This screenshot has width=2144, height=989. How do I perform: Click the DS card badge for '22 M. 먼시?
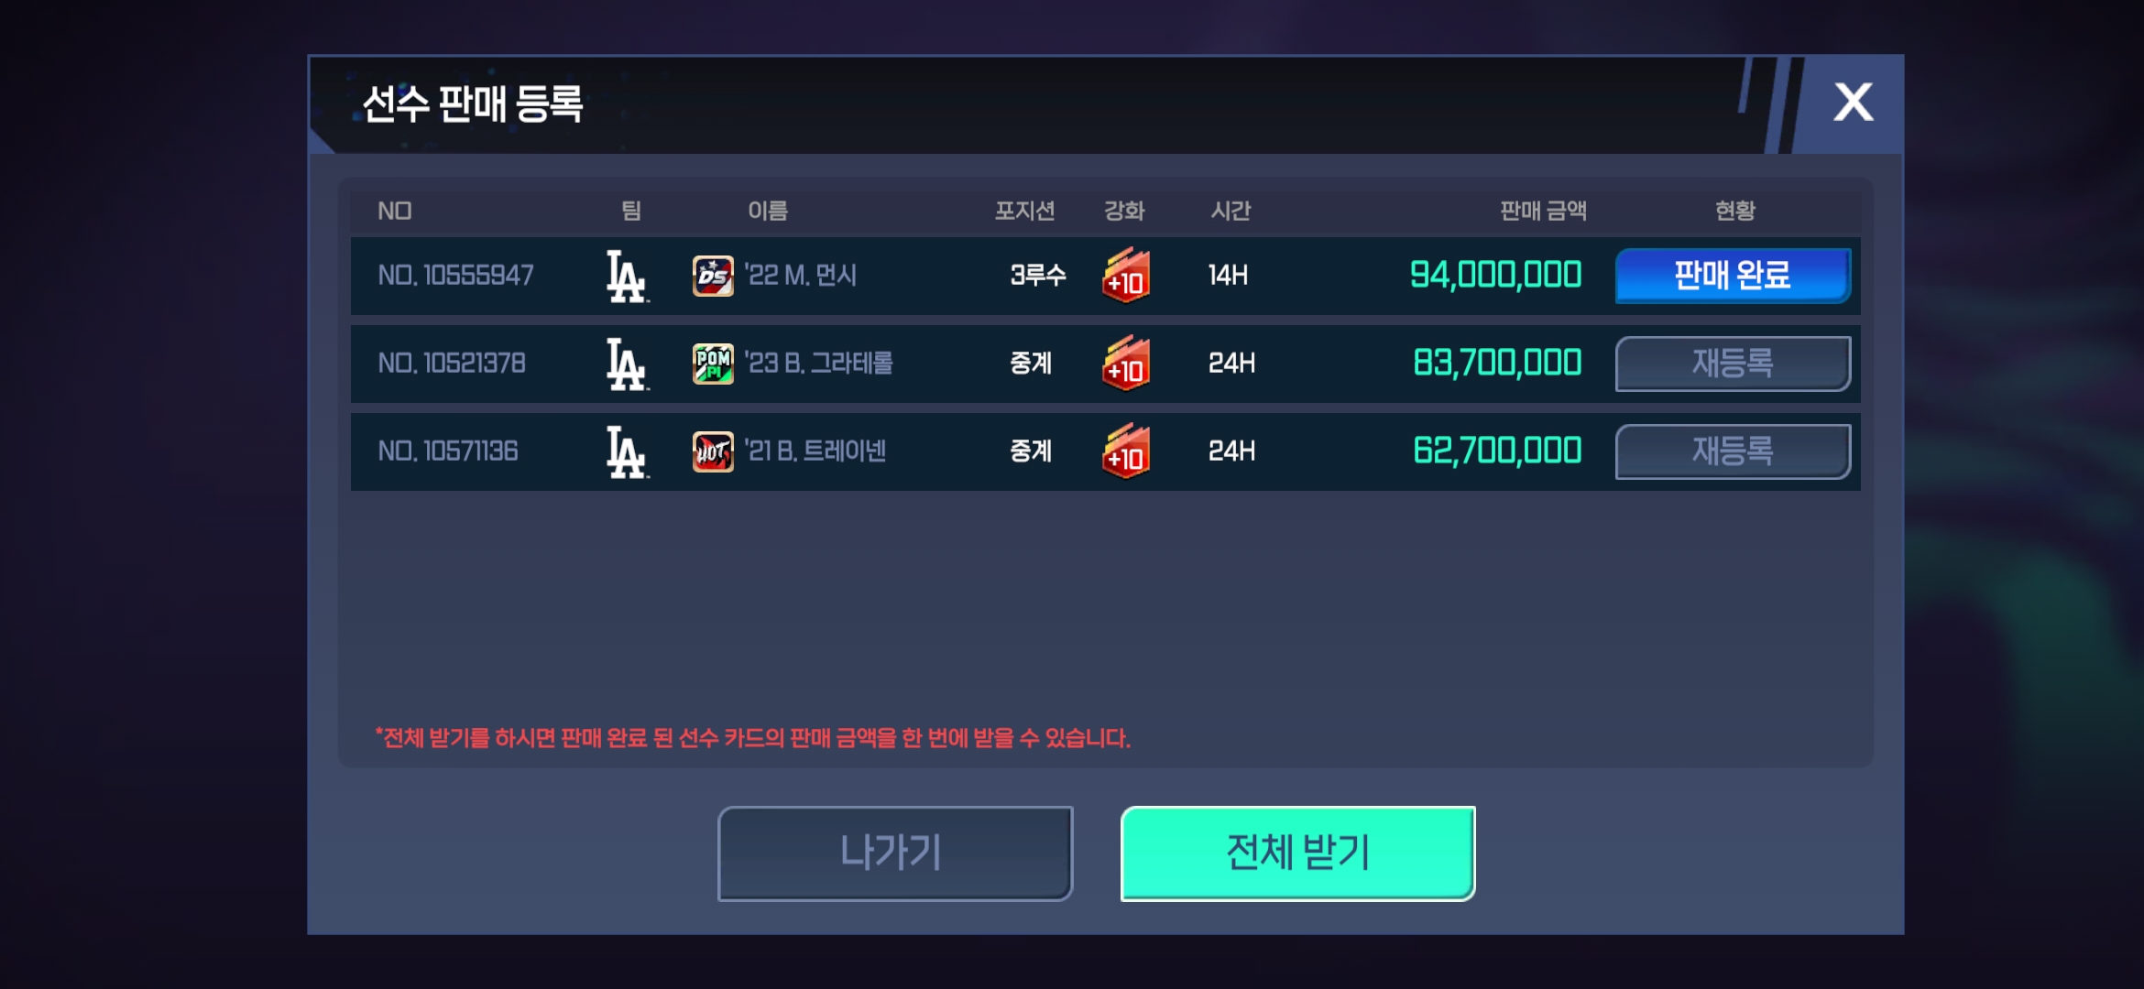713,276
